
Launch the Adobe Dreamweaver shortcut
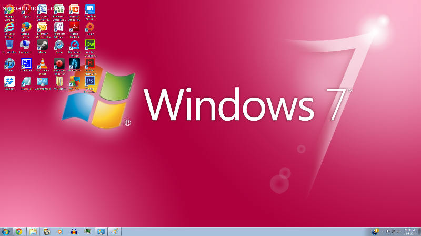(x=90, y=48)
